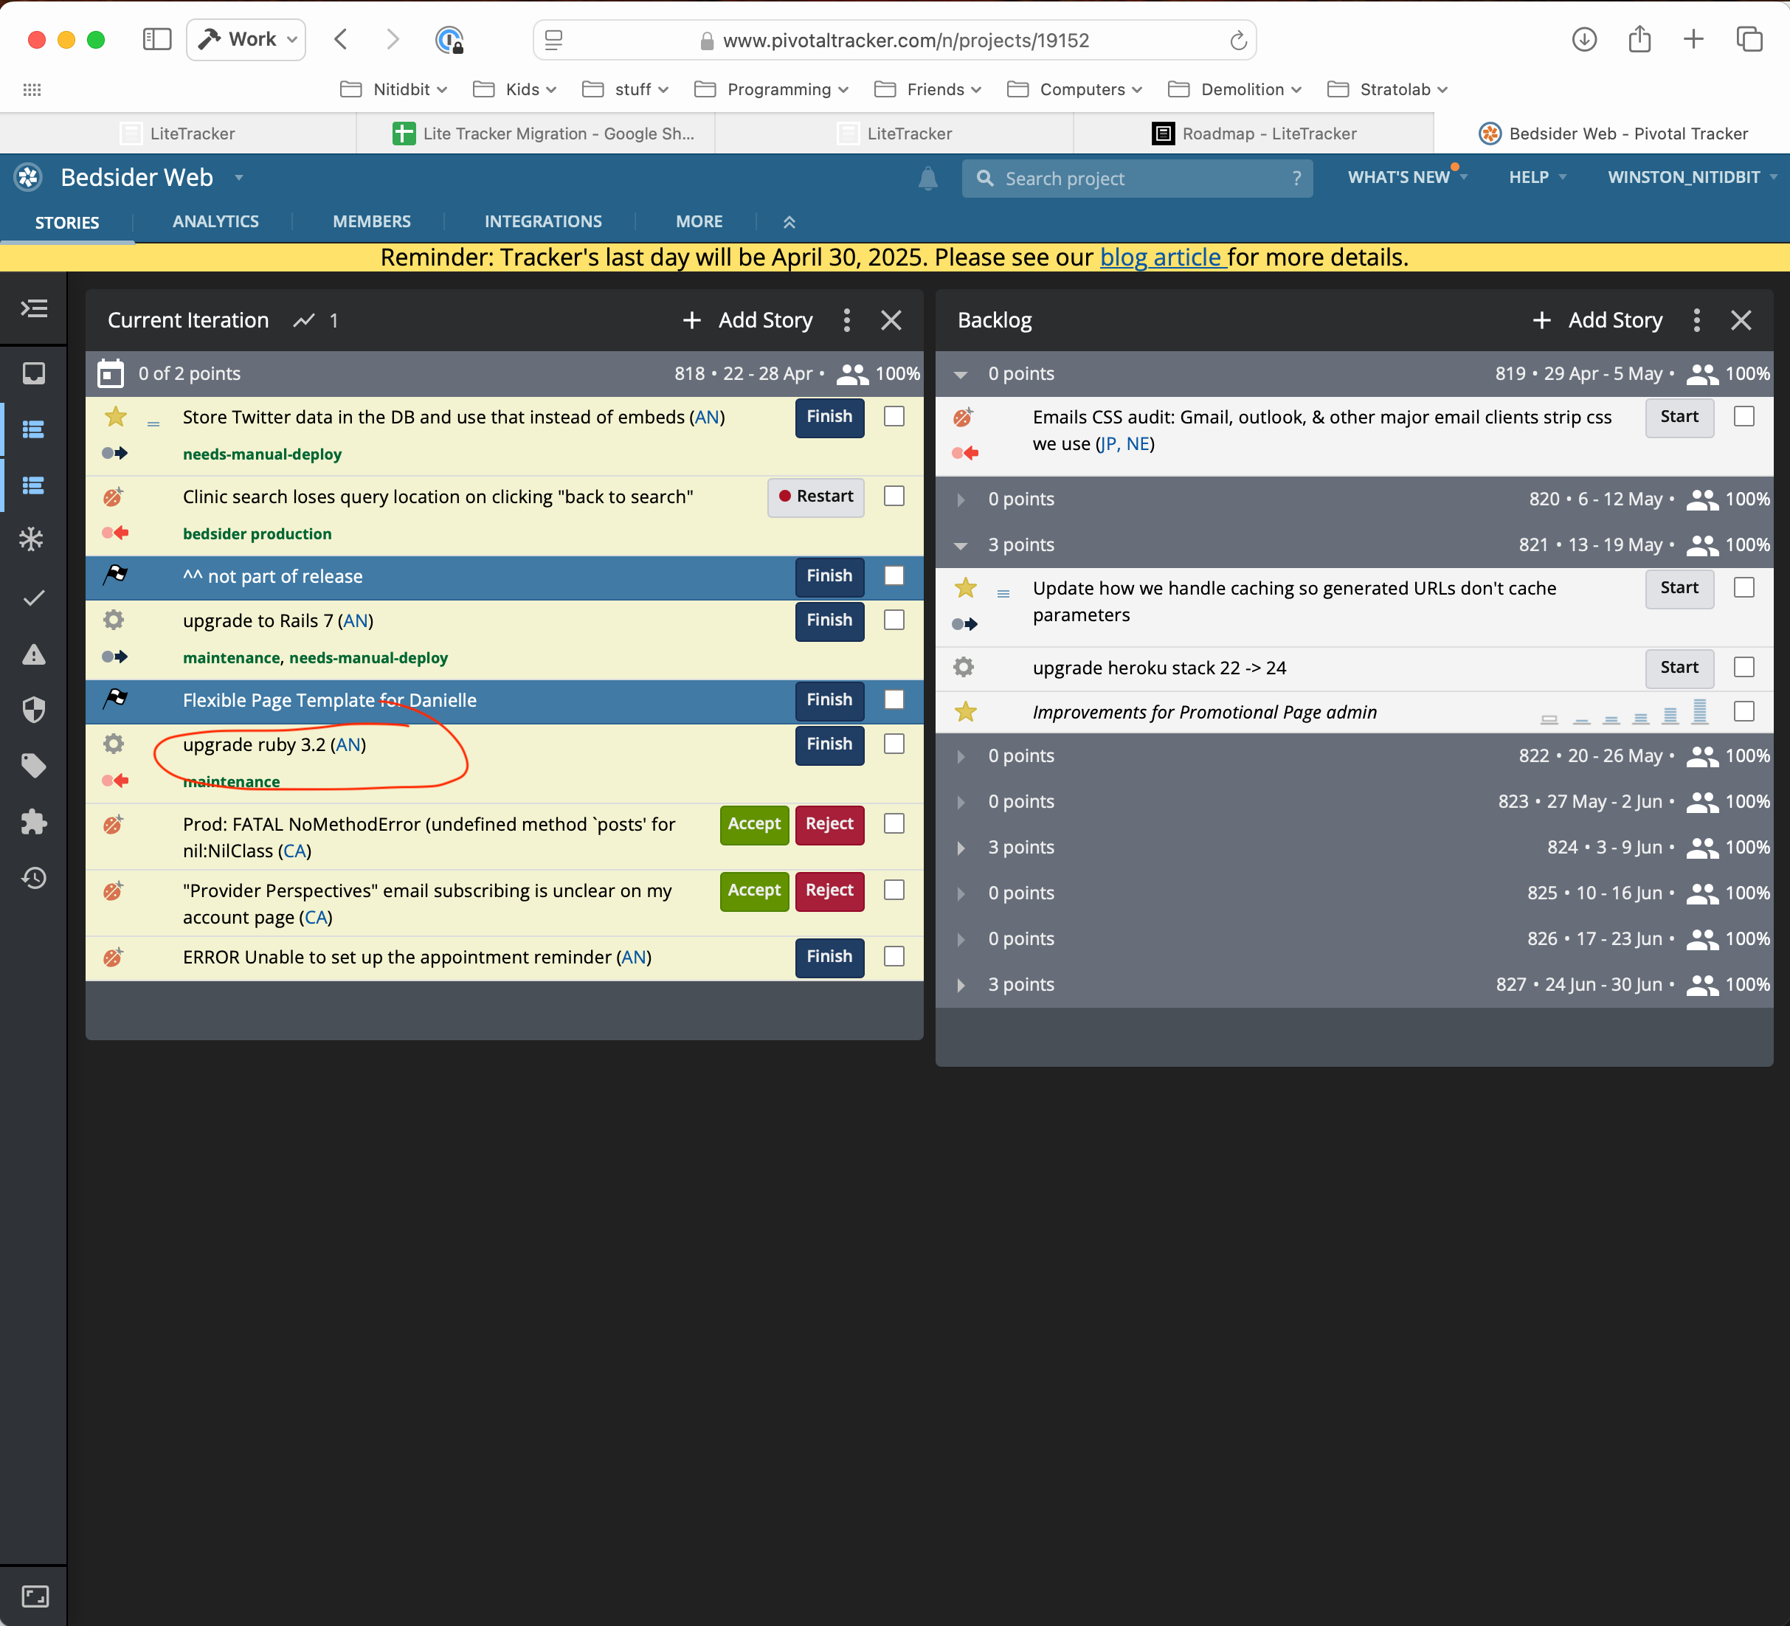
Task: Click the puzzle piece integrations sidebar icon
Action: point(34,822)
